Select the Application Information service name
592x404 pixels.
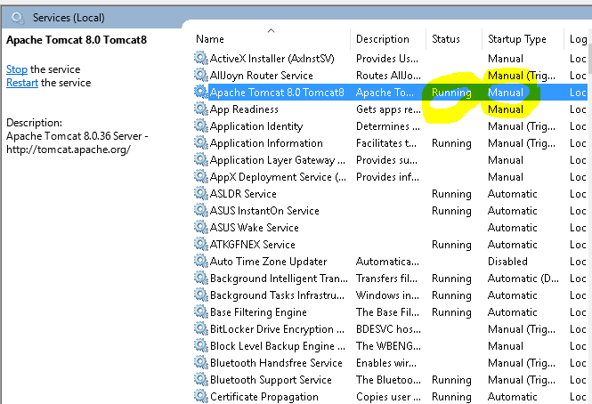click(x=266, y=143)
